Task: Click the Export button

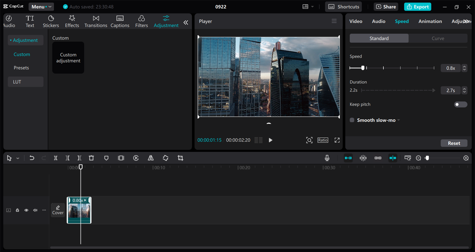Action: 417,7
